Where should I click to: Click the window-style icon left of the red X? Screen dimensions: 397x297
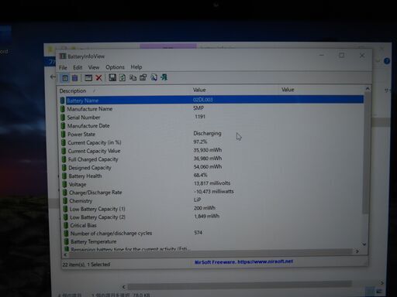click(88, 78)
